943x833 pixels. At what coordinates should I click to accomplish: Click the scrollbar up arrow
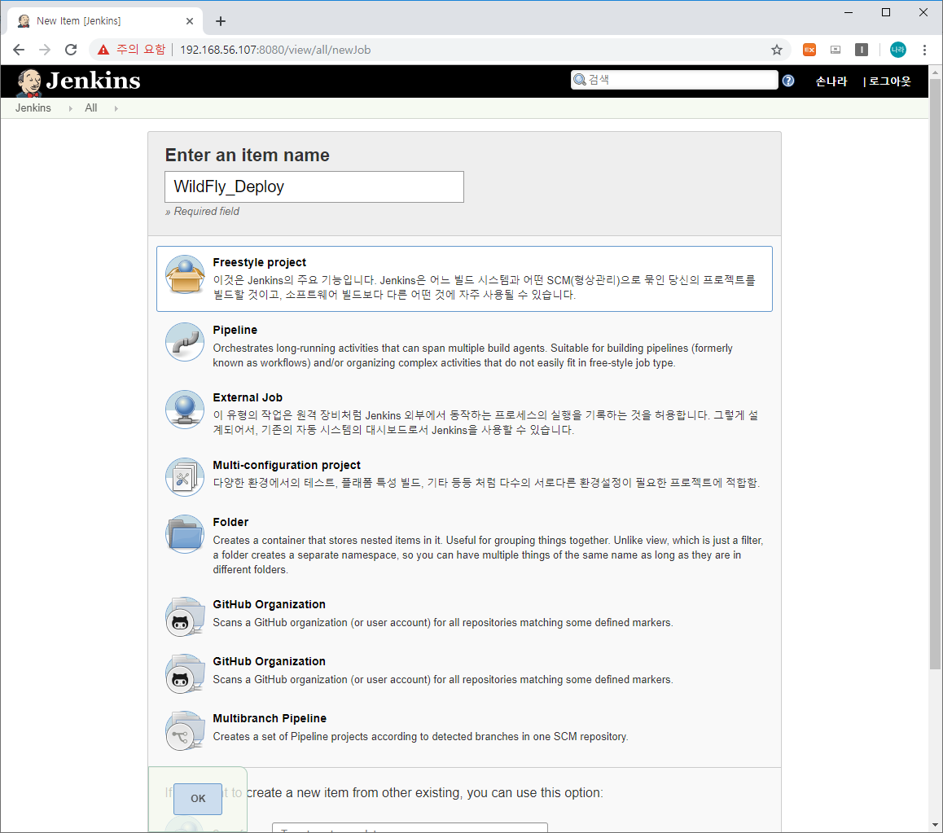935,72
